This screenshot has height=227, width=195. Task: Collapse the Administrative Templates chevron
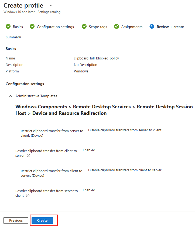click(11, 96)
